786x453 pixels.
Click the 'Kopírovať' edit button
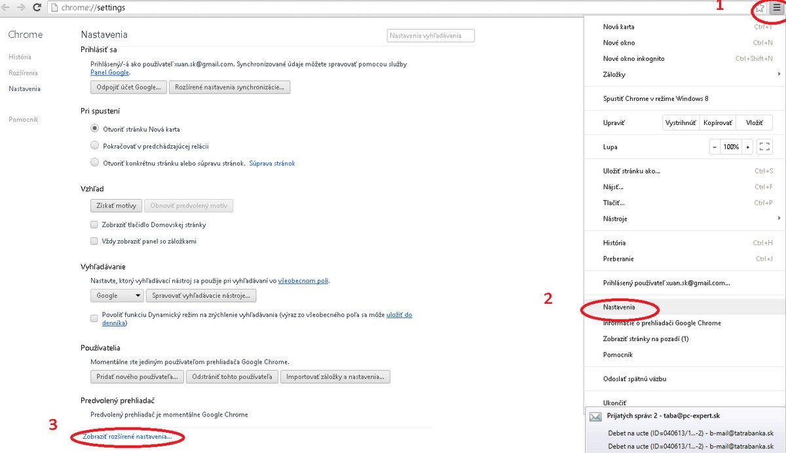pyautogui.click(x=718, y=122)
